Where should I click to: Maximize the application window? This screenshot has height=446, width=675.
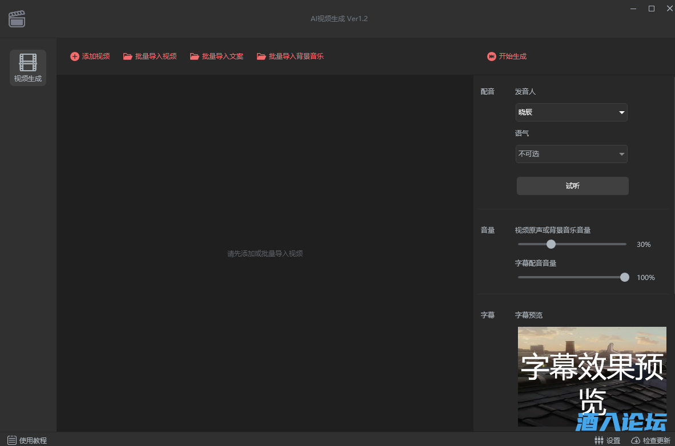point(652,9)
